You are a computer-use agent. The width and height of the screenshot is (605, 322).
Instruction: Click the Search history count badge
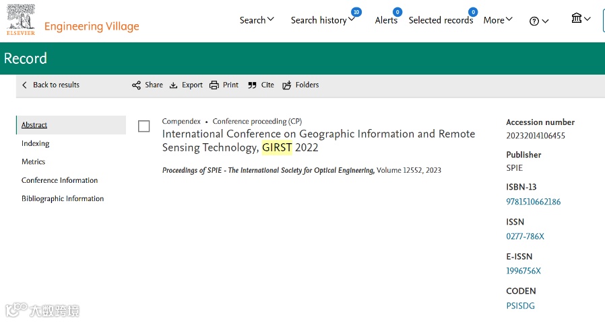[x=356, y=12]
